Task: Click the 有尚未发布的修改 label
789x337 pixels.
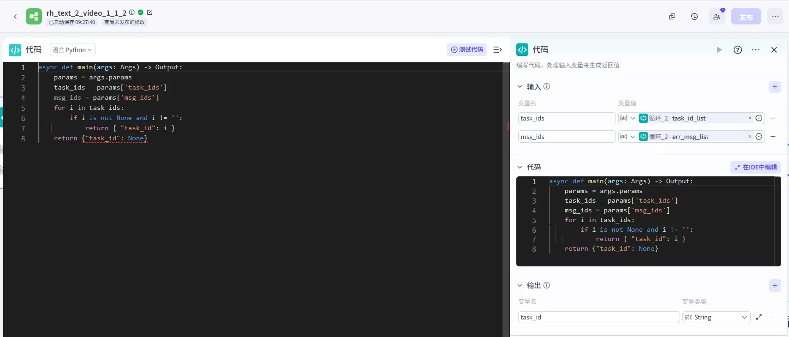Action: click(125, 22)
